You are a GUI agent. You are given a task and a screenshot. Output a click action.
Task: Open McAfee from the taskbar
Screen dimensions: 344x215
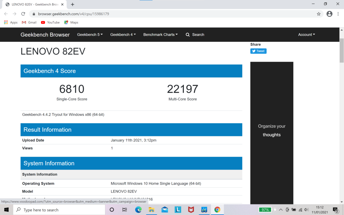[191, 210]
